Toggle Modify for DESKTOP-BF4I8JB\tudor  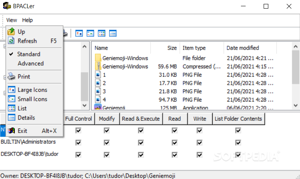[106, 155]
